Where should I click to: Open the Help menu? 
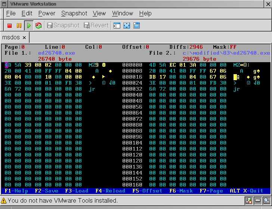click(x=145, y=13)
